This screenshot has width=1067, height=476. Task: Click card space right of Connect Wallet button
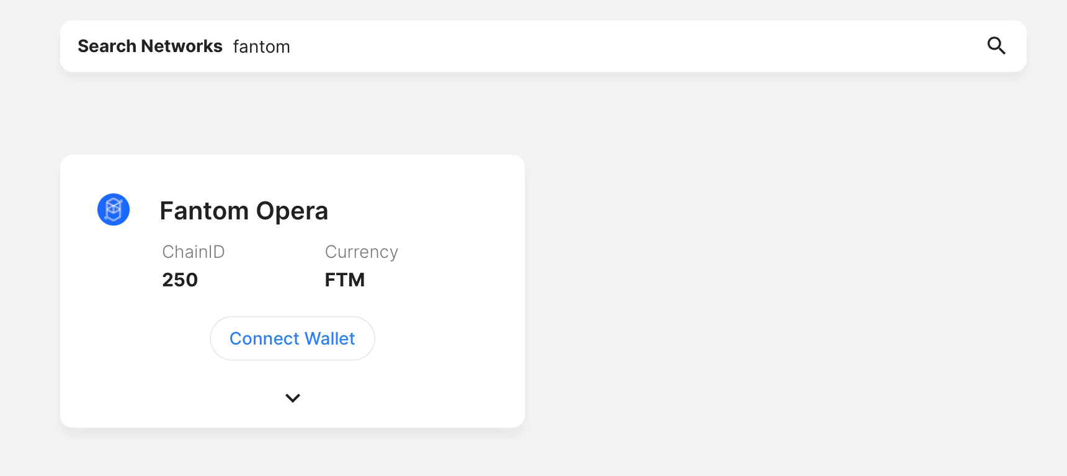click(x=447, y=338)
